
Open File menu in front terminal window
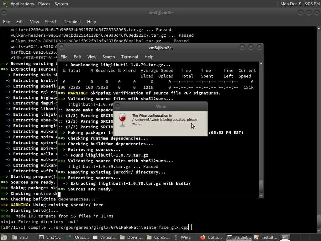(64, 57)
